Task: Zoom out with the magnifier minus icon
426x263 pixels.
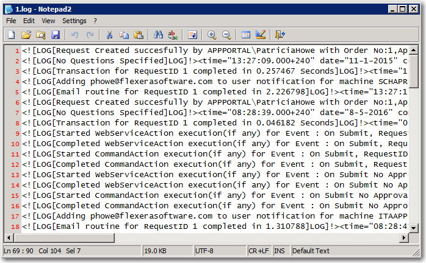Action: coord(226,35)
